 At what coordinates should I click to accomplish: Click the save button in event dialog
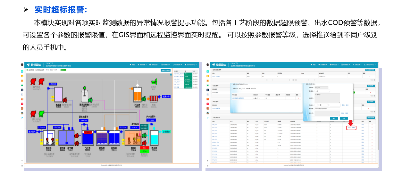(x=333, y=118)
